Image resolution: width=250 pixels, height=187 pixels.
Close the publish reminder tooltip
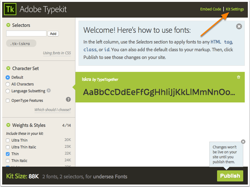click(243, 141)
